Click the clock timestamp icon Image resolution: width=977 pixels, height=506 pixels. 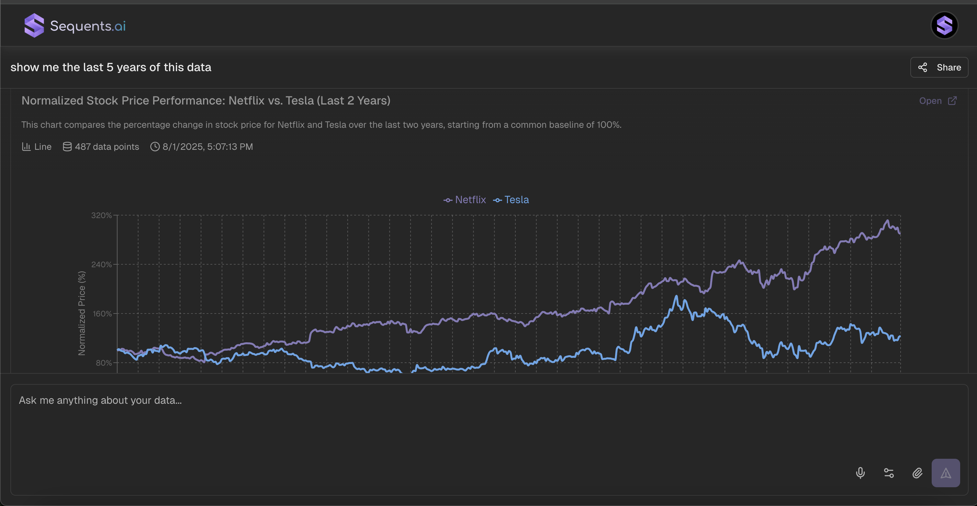155,147
